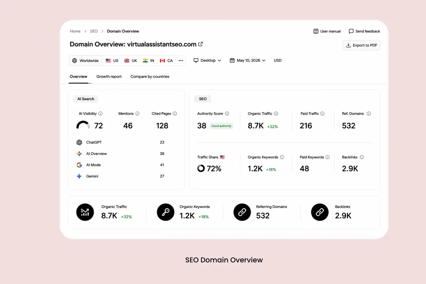Click the Gemini star icon

tap(79, 176)
